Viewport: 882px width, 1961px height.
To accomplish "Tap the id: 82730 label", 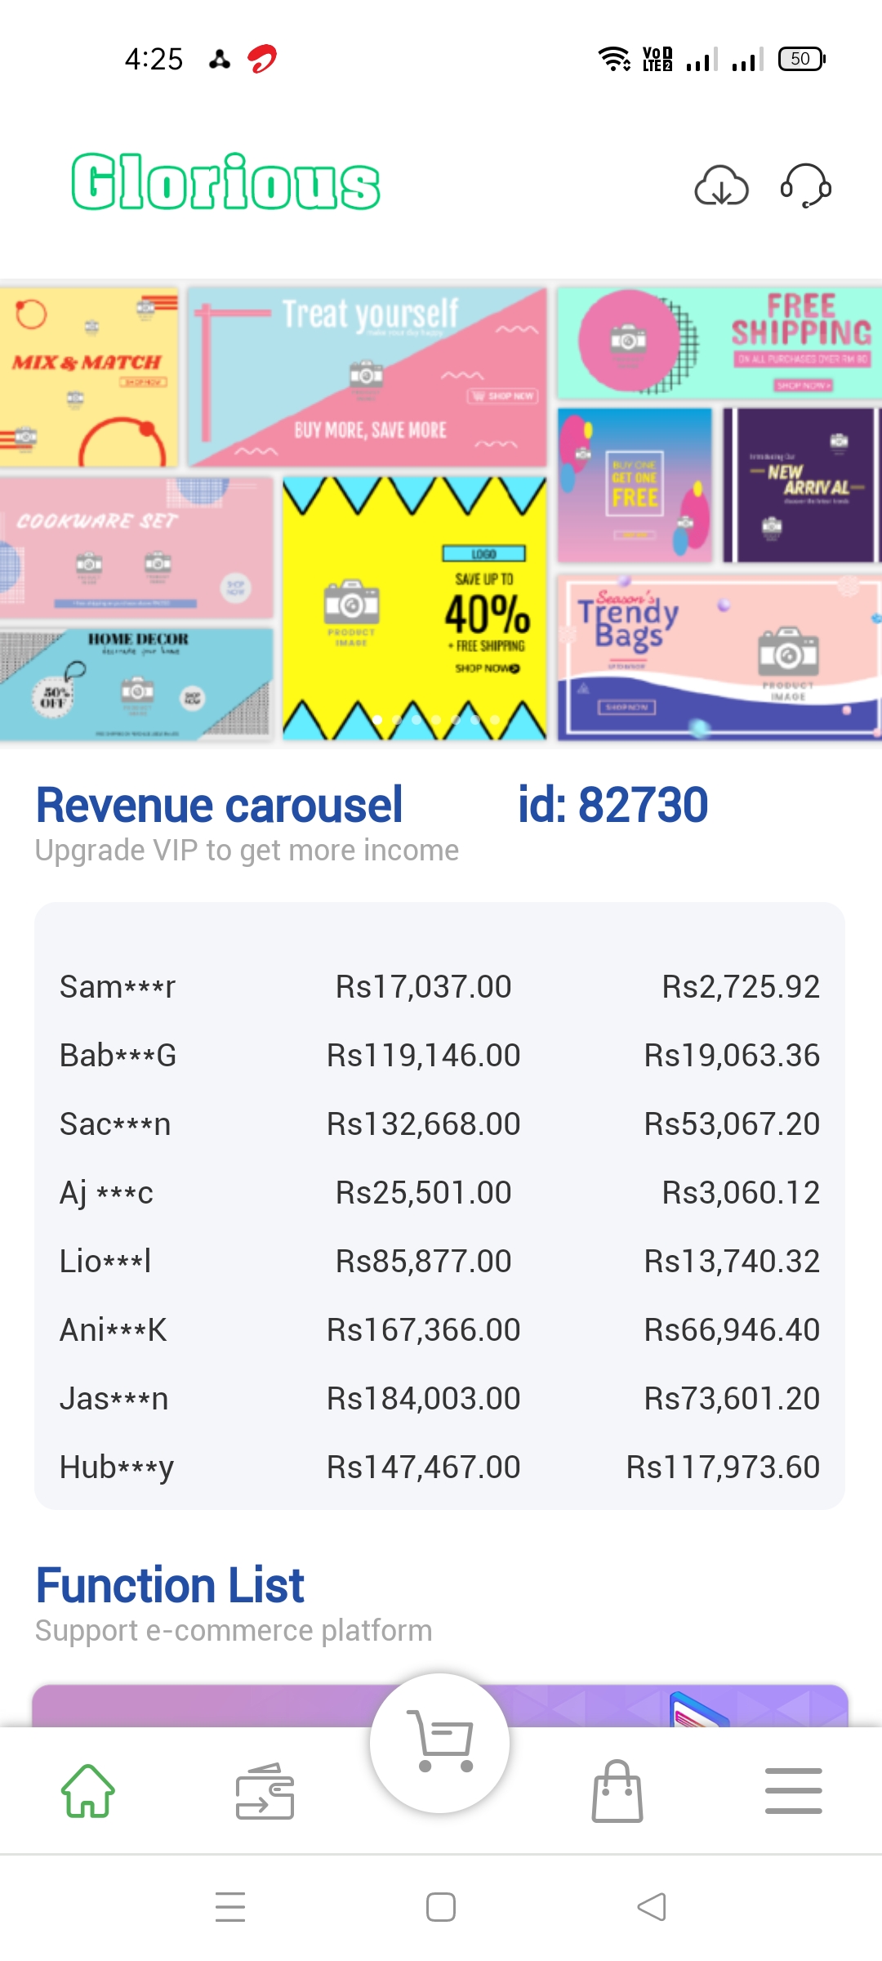I will 612,806.
